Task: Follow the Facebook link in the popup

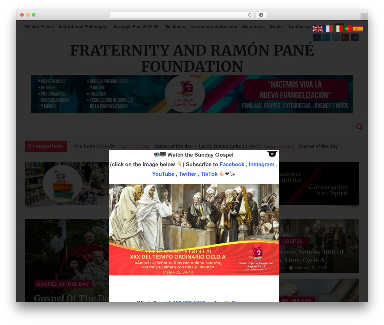Action: (232, 164)
